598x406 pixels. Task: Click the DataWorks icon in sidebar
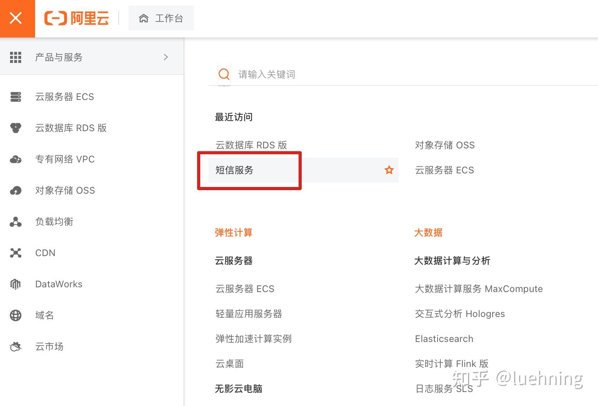(16, 284)
